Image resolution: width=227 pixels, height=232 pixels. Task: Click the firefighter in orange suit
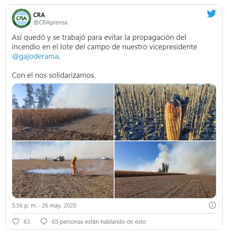(73, 166)
